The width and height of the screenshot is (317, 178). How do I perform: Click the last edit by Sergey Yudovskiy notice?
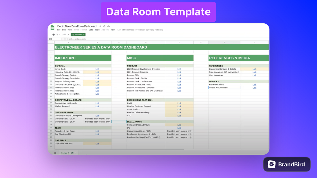(140, 30)
